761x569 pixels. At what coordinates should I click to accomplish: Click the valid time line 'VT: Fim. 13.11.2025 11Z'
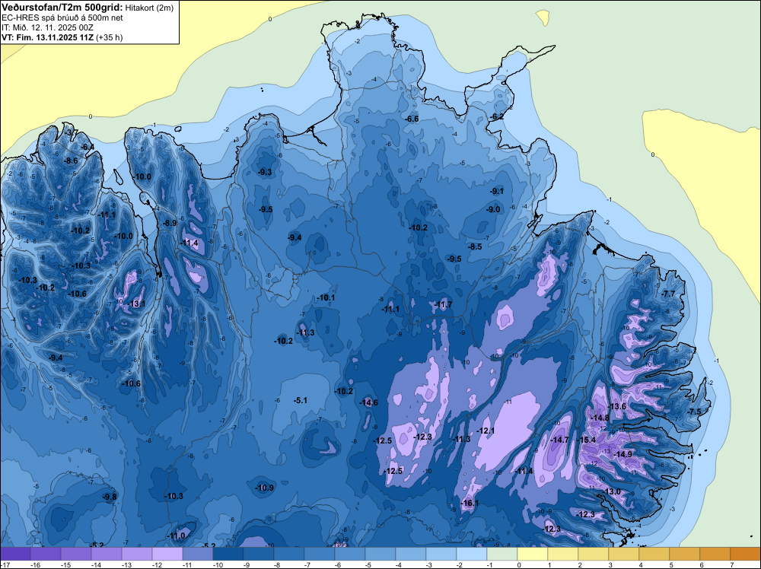pos(48,37)
